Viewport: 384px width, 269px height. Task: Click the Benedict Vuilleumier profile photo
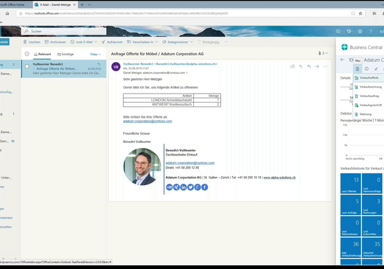[x=142, y=167]
